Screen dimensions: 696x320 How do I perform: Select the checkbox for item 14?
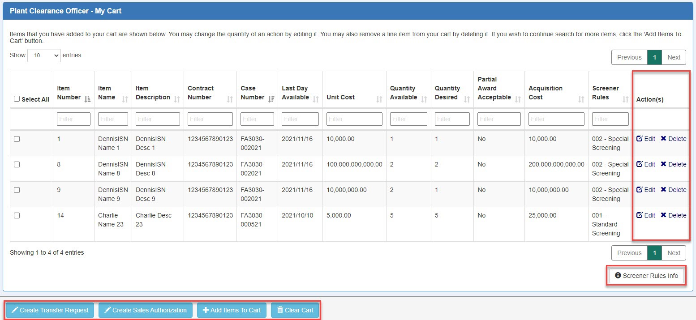(x=17, y=216)
